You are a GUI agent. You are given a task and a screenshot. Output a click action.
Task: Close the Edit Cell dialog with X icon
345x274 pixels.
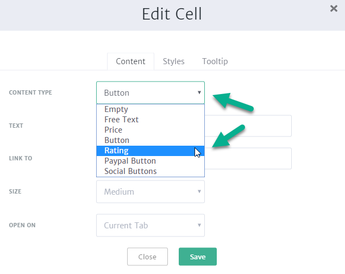(x=334, y=8)
